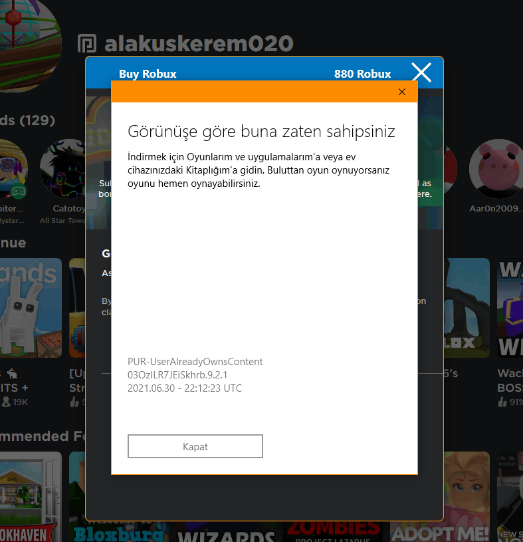Click the 91% thumbs-up rating icon
Screen dimensions: 523x542
tap(502, 402)
